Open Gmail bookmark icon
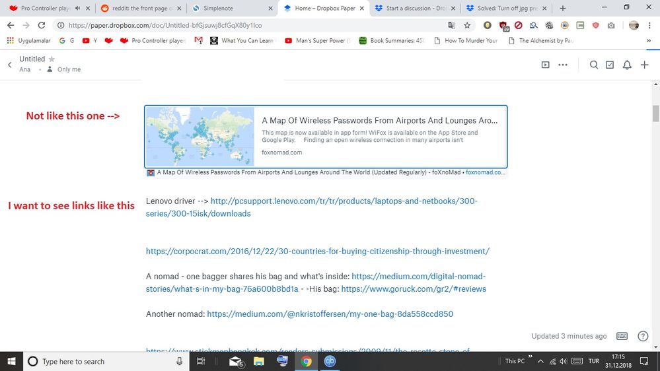This screenshot has height=371, width=660. point(198,41)
